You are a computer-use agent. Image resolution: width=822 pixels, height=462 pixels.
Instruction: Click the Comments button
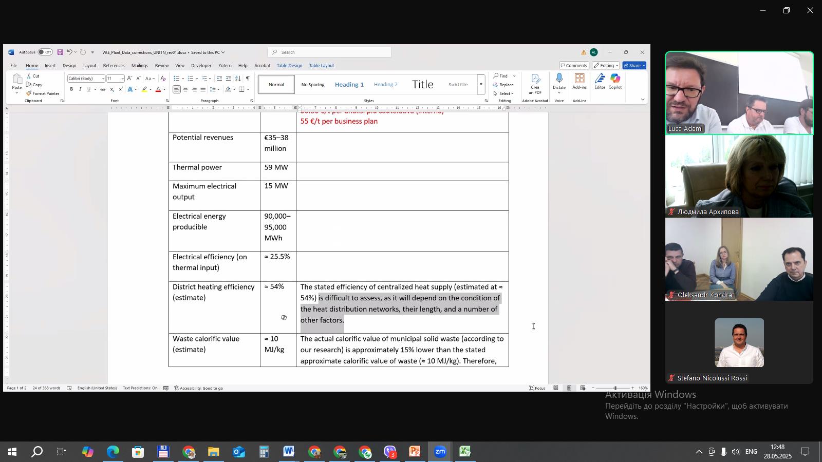pos(573,66)
